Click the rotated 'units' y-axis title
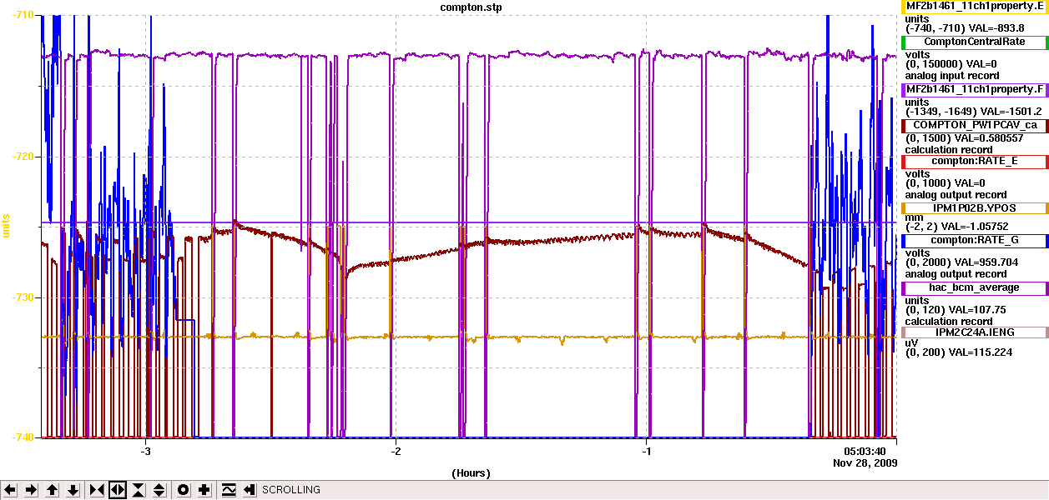The image size is (1049, 500). (x=6, y=225)
